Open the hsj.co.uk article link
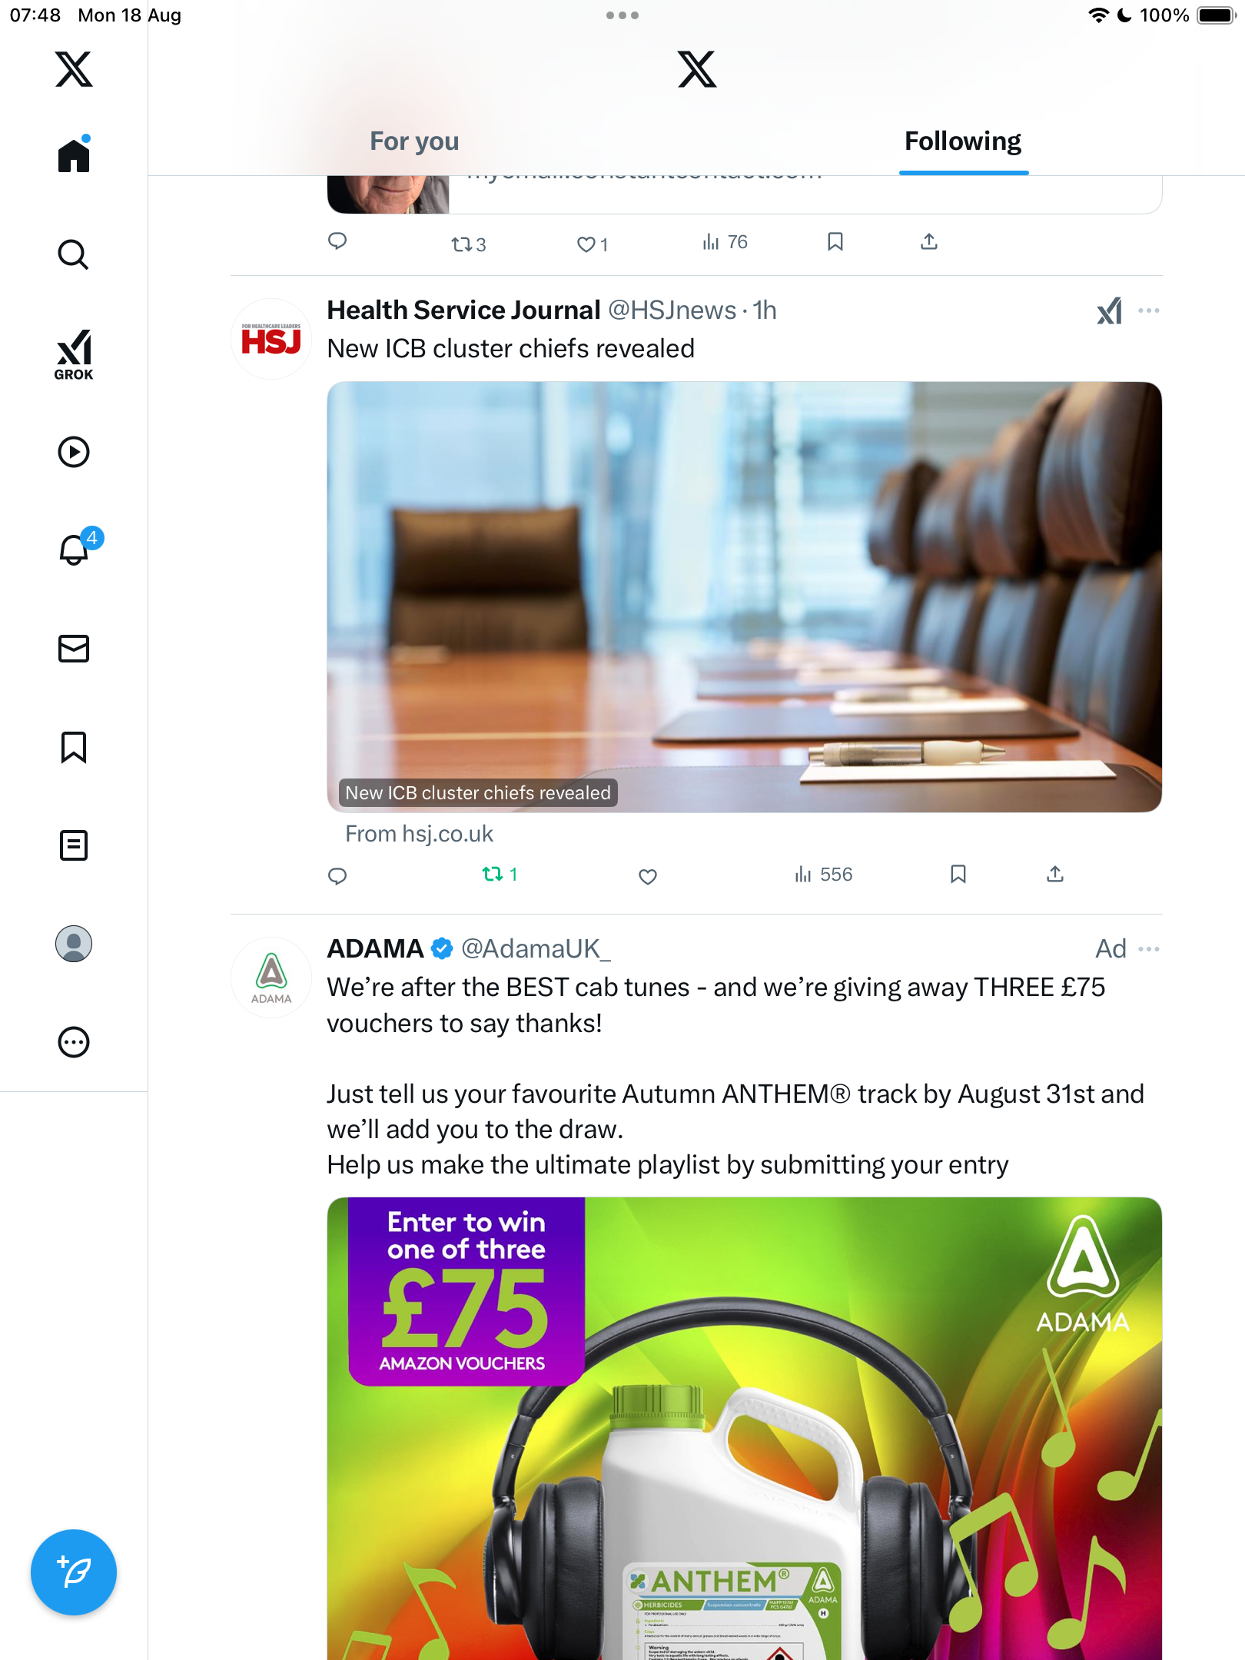Viewport: 1245px width, 1660px height. pyautogui.click(x=743, y=598)
